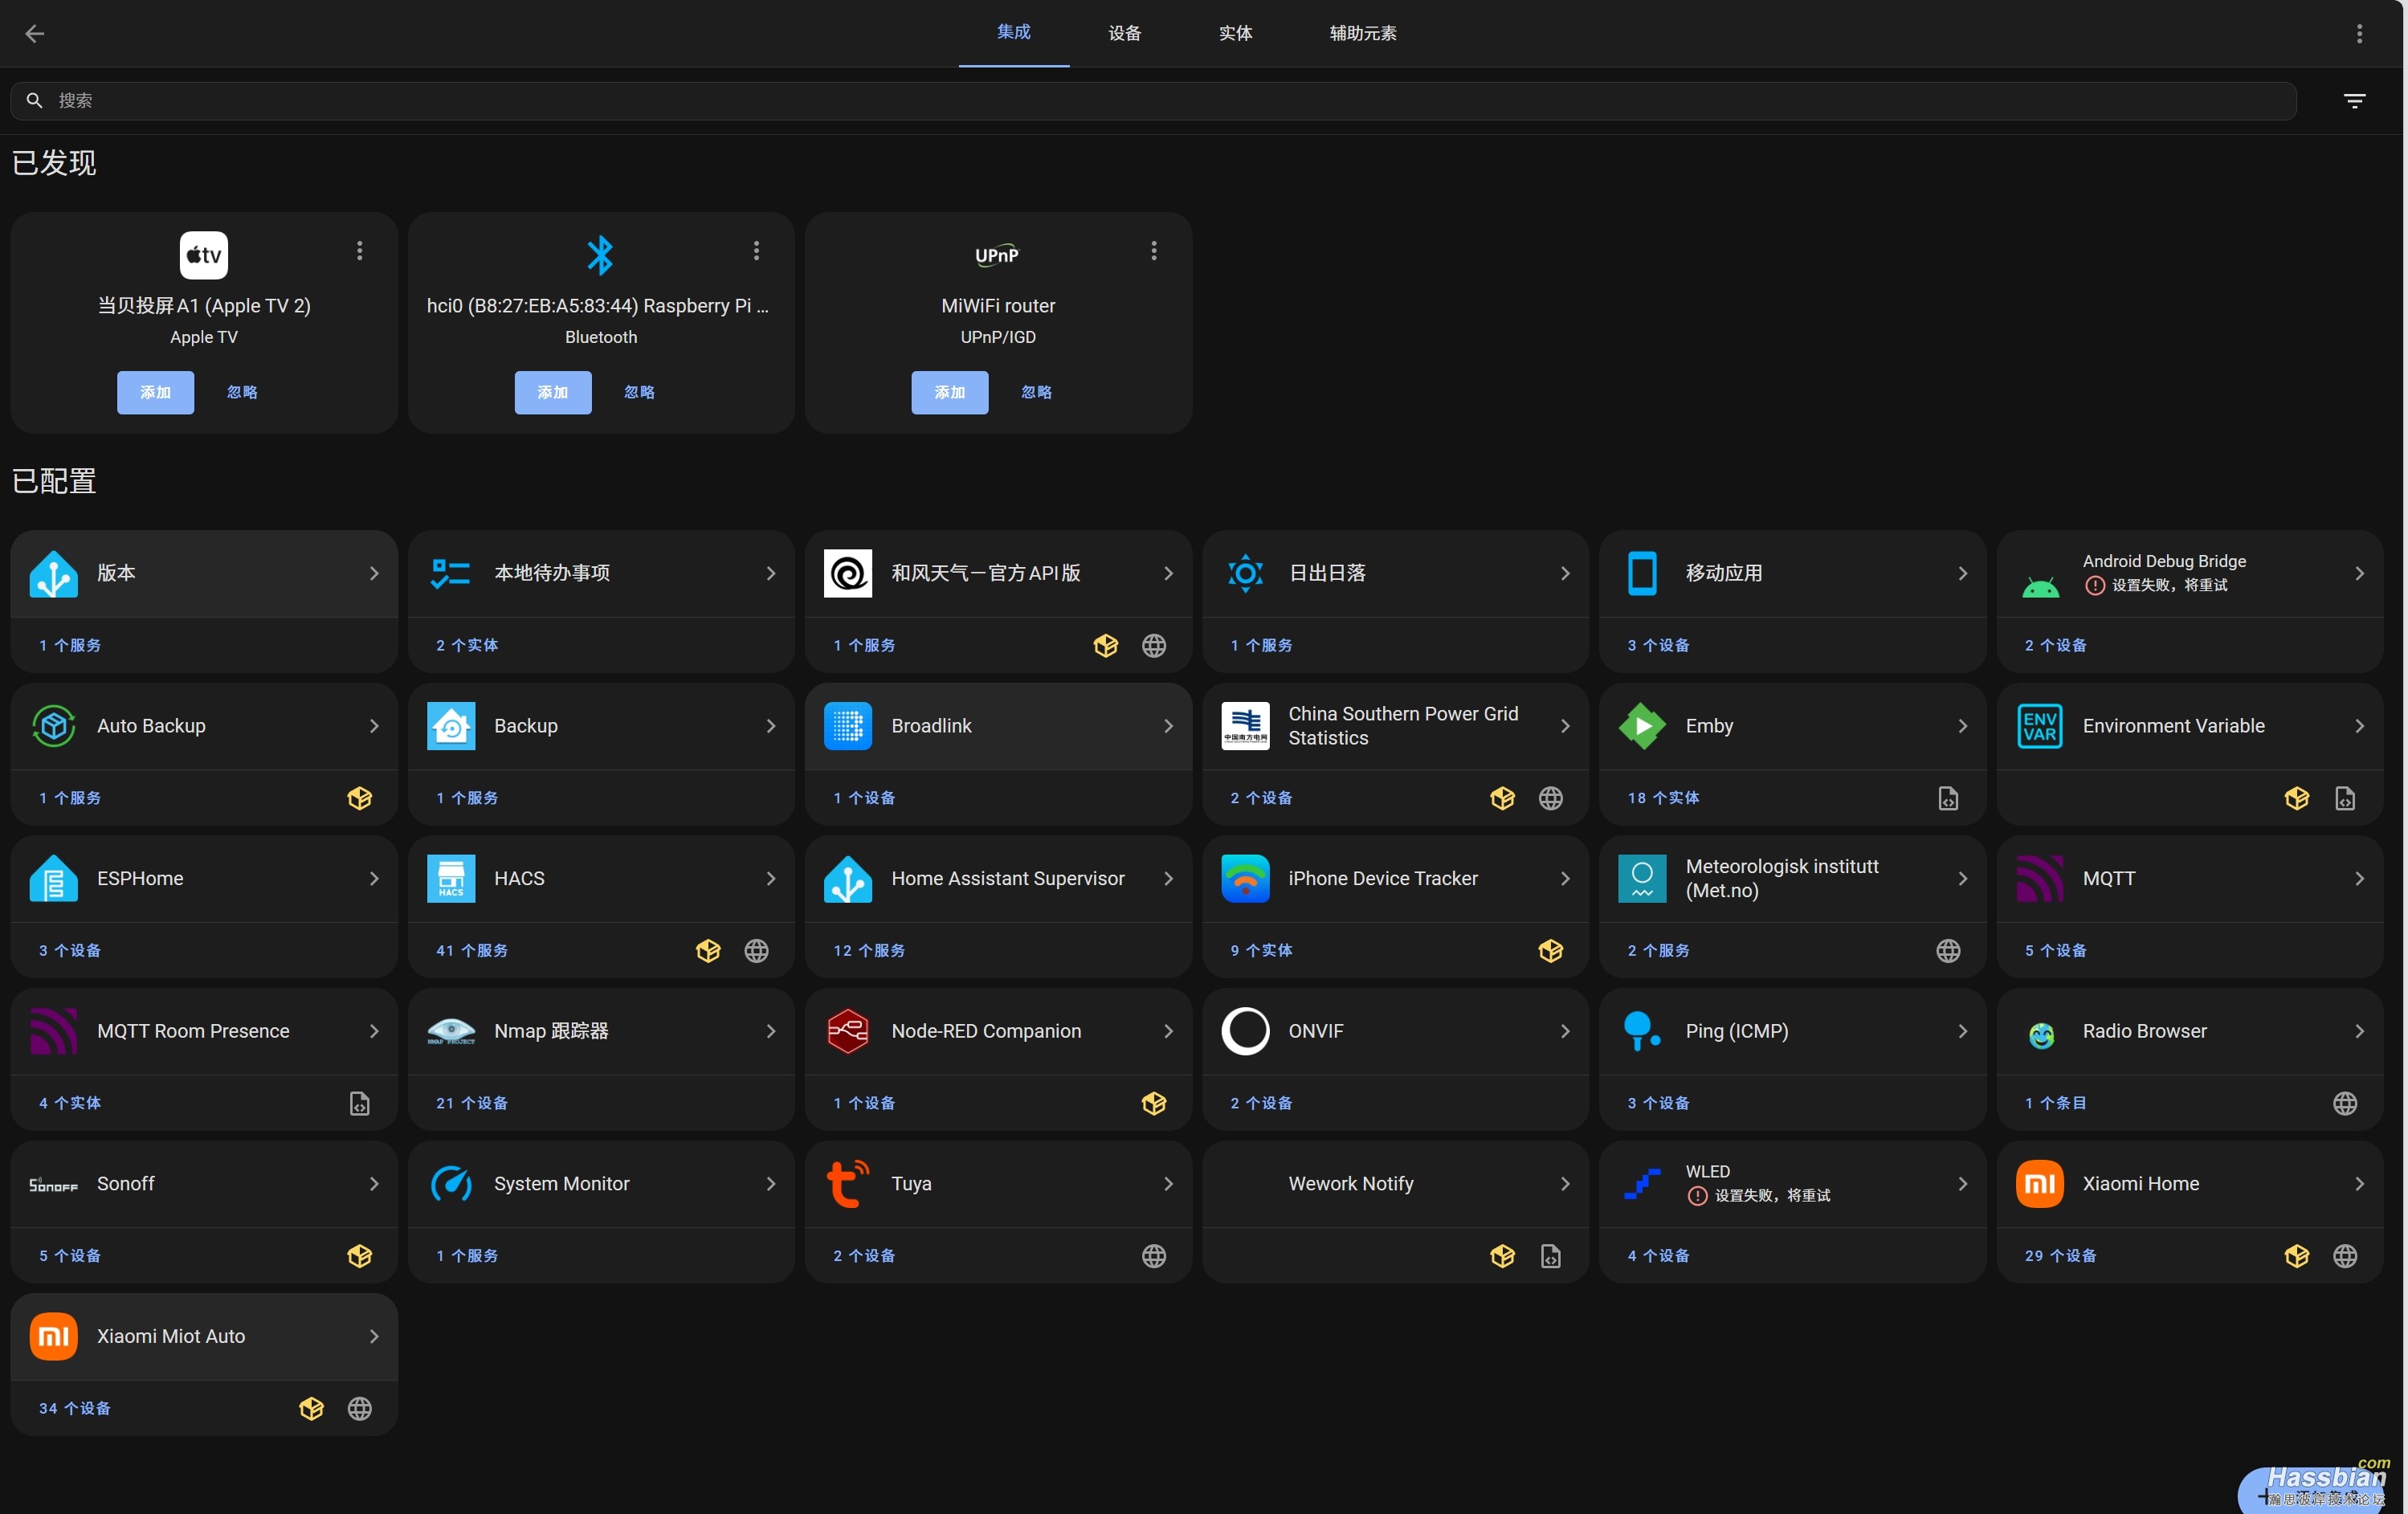Open 移动应用 integration chevron
Image resolution: width=2408 pixels, height=1514 pixels.
[1962, 573]
